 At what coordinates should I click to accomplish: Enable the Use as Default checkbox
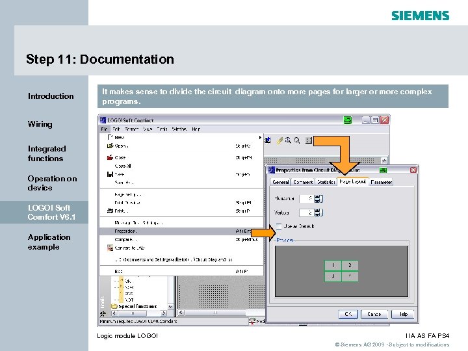click(279, 226)
